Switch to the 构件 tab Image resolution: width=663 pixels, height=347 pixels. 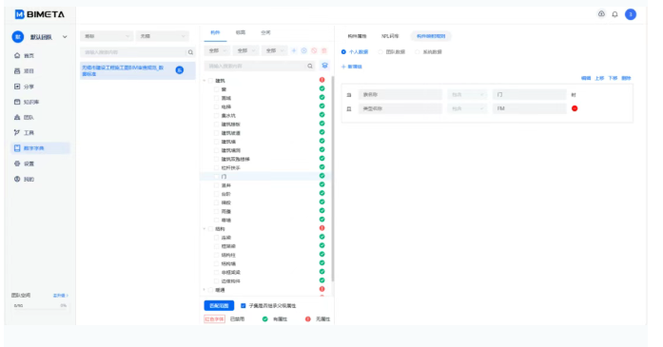(215, 32)
